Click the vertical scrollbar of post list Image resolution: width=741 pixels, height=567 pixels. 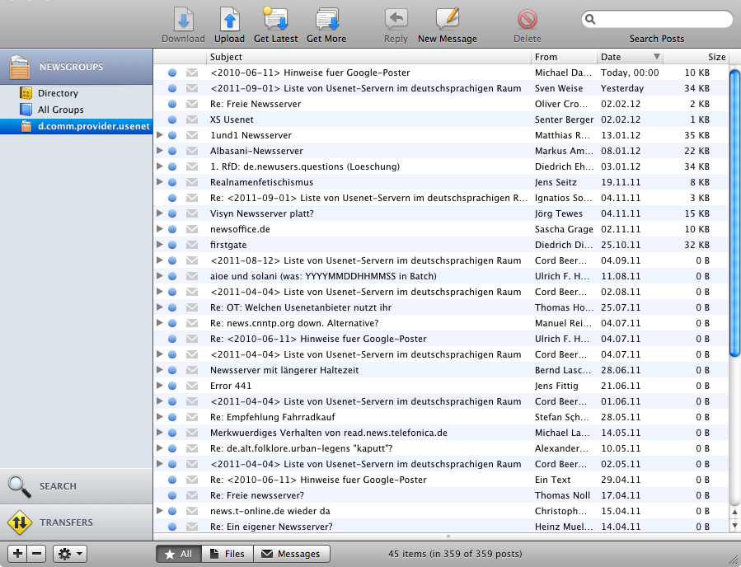point(734,214)
